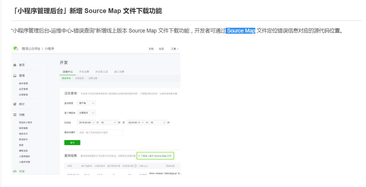This screenshot has width=366, height=187.
Task: Click the 错误关键字 input field
Action: coord(100,133)
